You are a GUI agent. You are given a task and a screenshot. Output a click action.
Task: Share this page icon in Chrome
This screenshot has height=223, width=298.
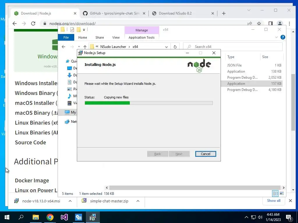pos(249,24)
